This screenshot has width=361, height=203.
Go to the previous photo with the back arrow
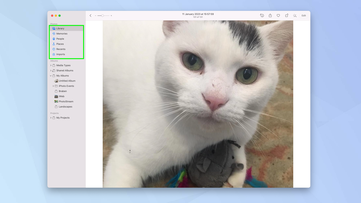tap(91, 15)
